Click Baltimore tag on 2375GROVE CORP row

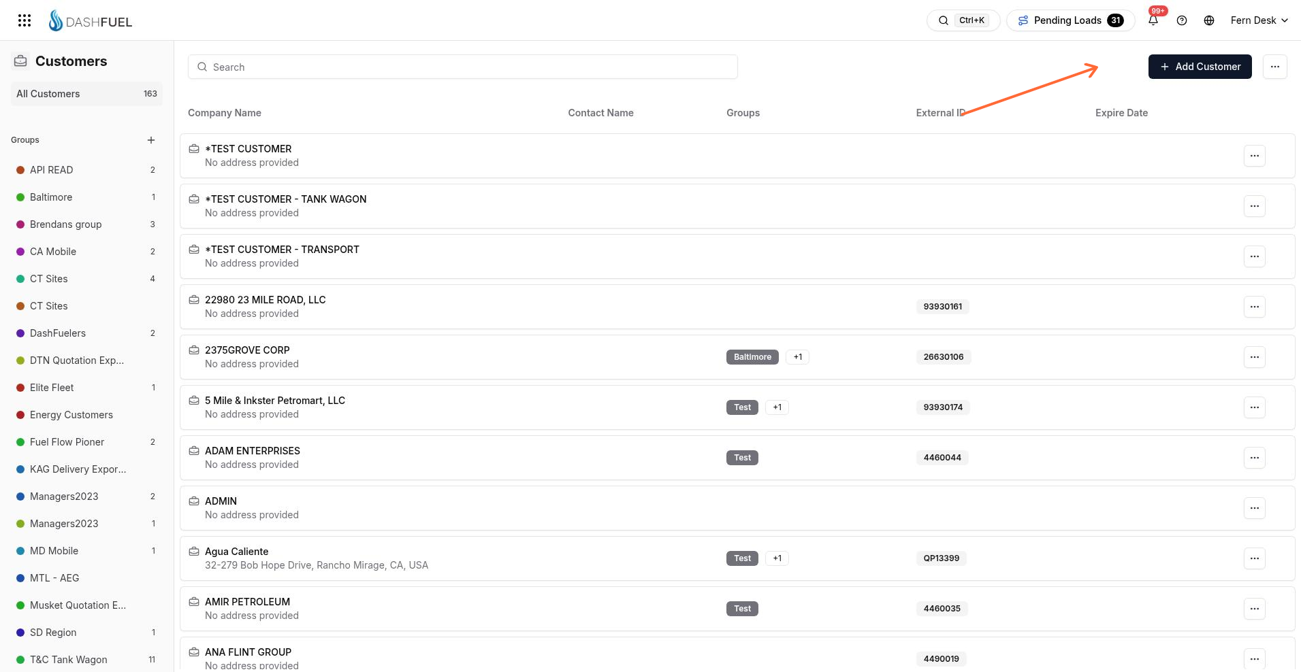(x=752, y=357)
